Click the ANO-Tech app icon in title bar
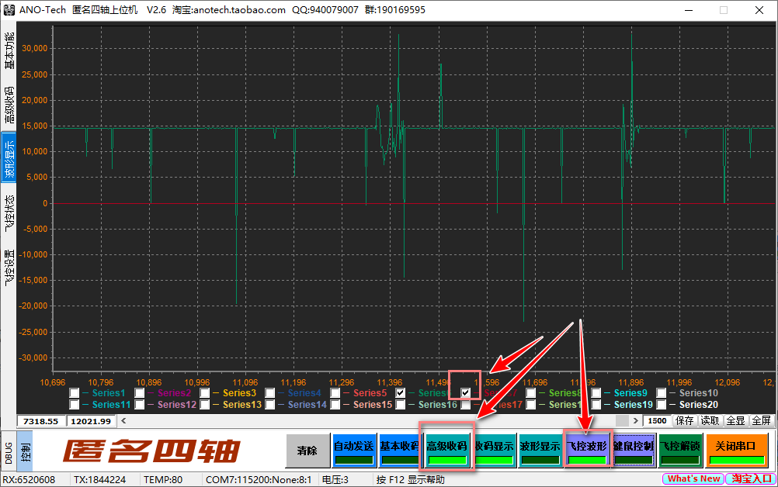Image resolution: width=778 pixels, height=487 pixels. 9,10
